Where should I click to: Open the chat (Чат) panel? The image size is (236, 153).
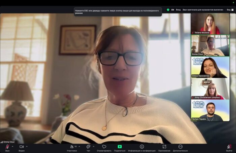88,147
